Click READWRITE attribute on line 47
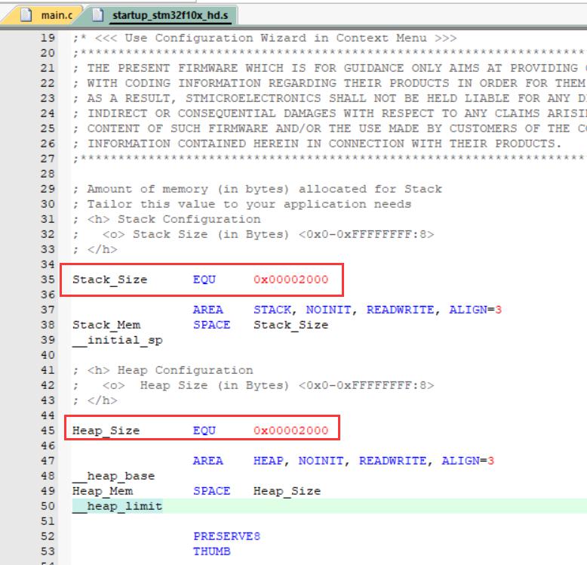 click(x=392, y=461)
